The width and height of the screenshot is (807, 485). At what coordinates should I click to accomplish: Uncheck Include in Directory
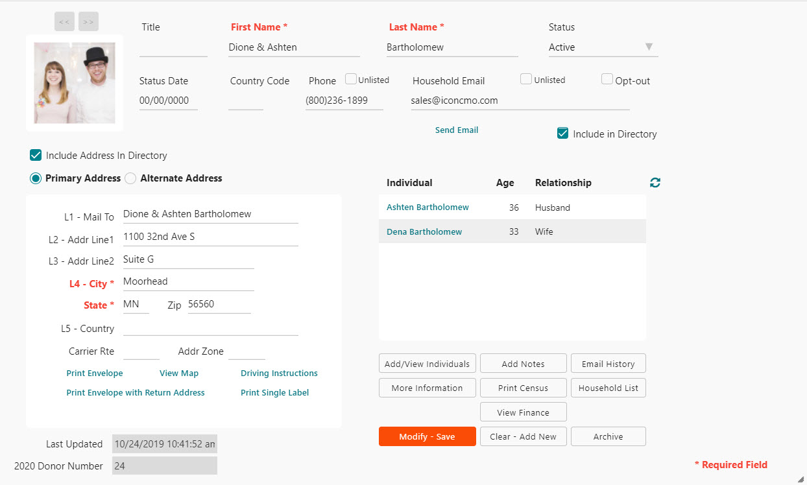pyautogui.click(x=562, y=134)
